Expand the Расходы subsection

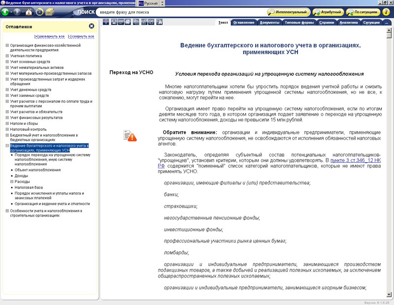12,182
